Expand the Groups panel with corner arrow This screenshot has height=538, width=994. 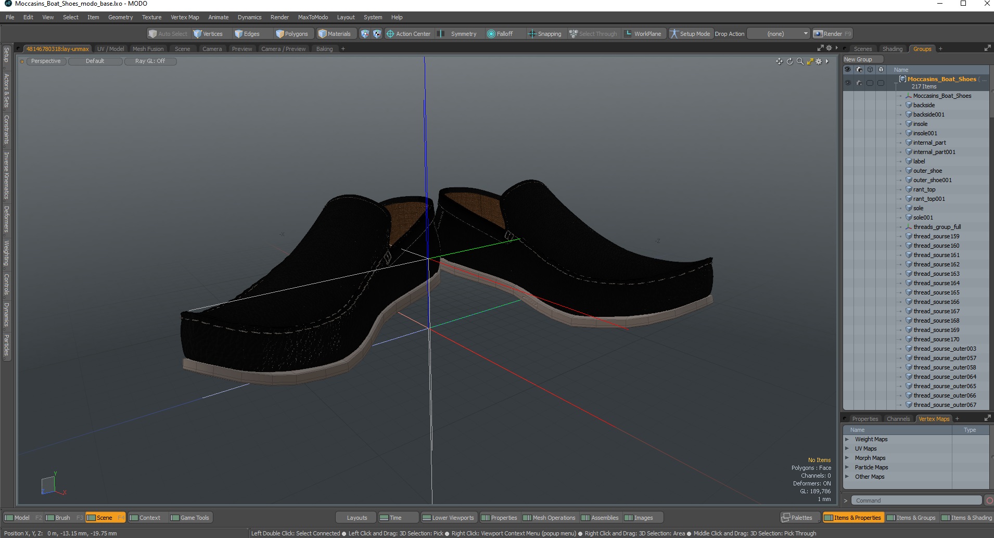pyautogui.click(x=987, y=48)
